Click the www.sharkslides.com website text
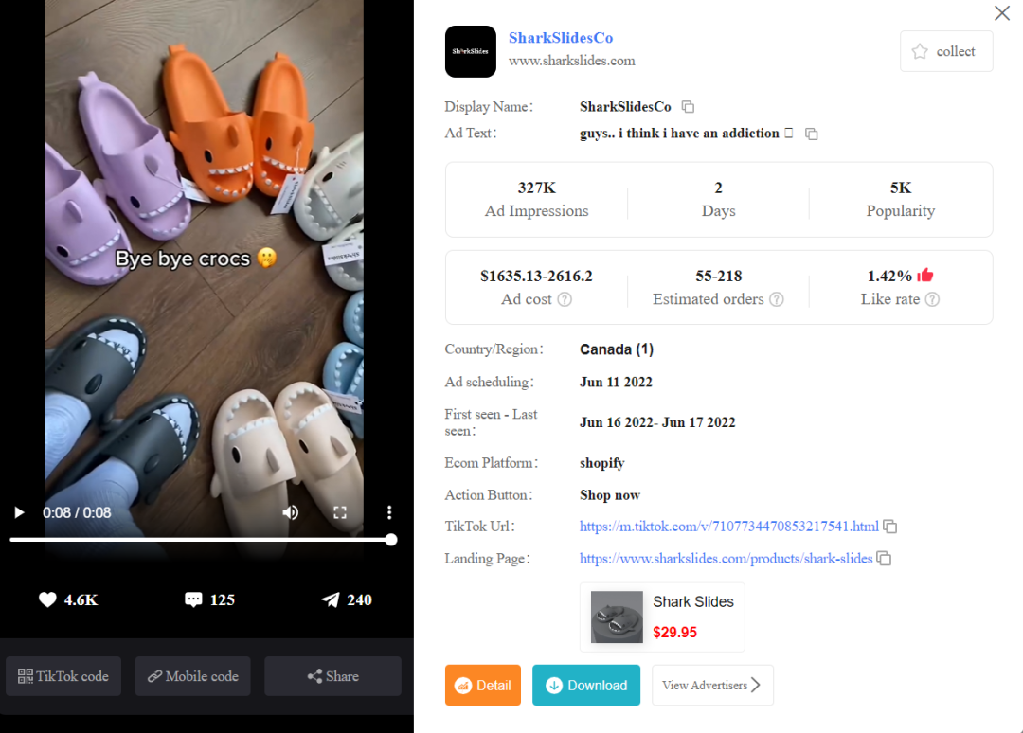1023x733 pixels. (571, 61)
